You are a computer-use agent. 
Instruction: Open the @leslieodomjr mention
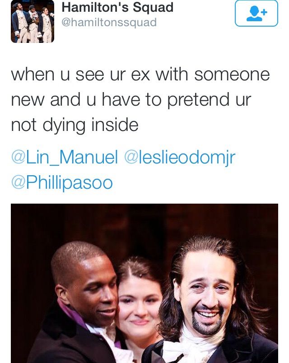coord(180,158)
